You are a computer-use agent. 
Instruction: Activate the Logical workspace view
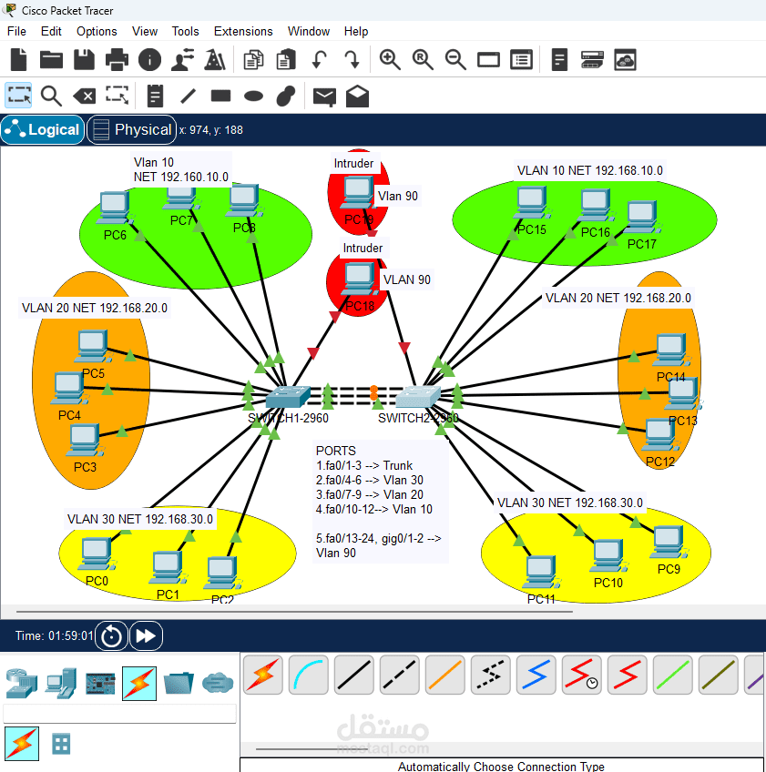click(42, 129)
